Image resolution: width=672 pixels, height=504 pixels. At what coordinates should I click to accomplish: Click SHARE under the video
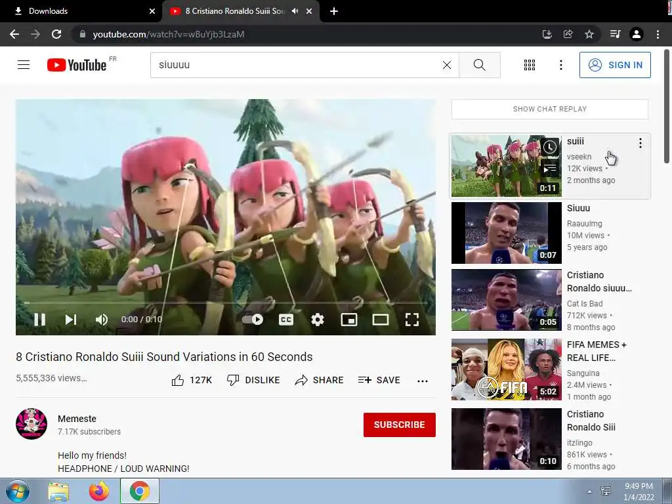coord(320,380)
